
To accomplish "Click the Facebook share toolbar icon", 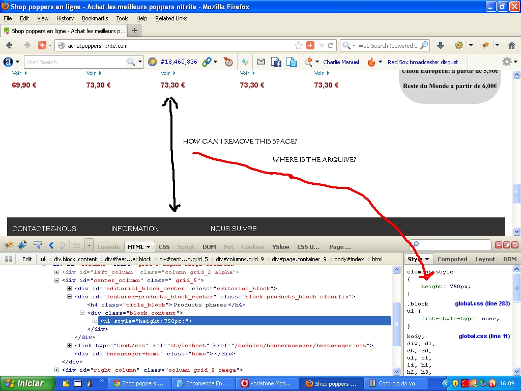I will coord(276,62).
